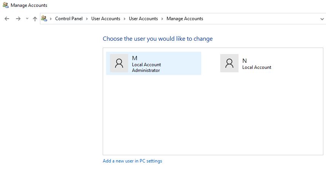
Task: Expand the chevron before Control Panel breadcrumb
Action: pyautogui.click(x=51, y=19)
